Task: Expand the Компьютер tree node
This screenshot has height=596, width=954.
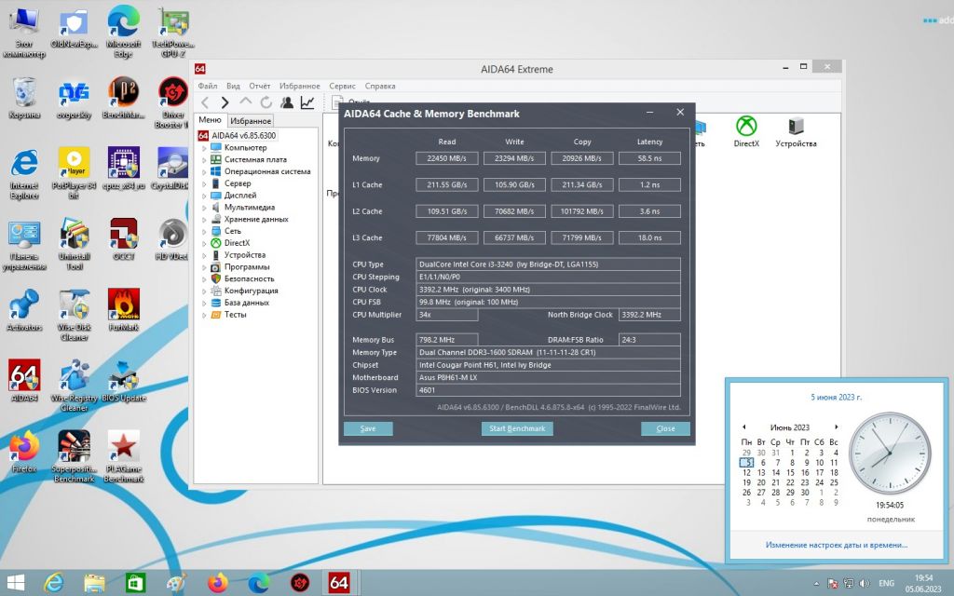Action: coord(204,148)
